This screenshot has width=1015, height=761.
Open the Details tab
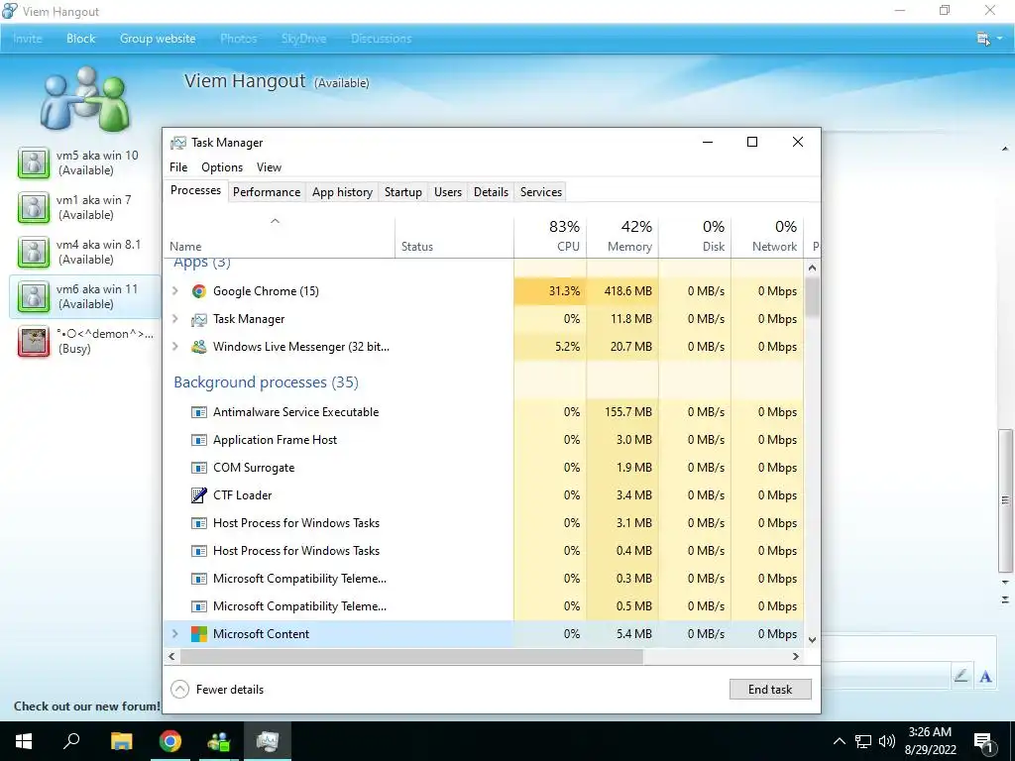491,192
